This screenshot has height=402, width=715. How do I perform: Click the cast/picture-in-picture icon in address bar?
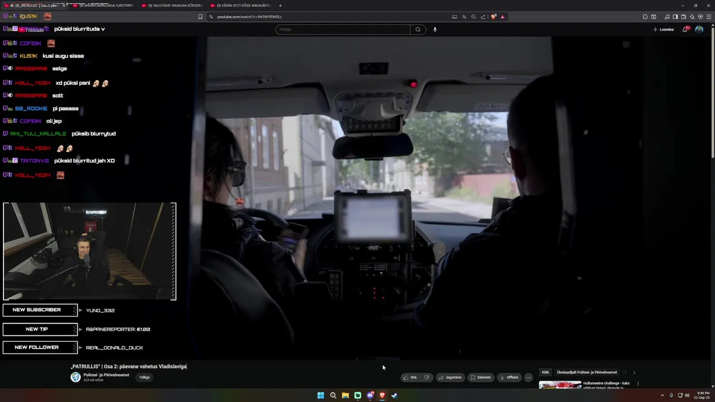point(455,17)
